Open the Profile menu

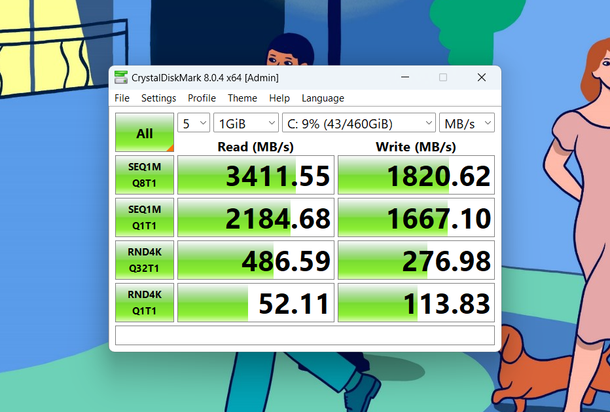(202, 98)
